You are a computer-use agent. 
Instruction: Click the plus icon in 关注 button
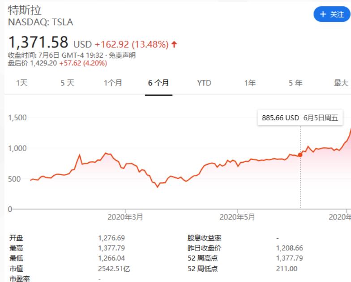click(x=323, y=14)
